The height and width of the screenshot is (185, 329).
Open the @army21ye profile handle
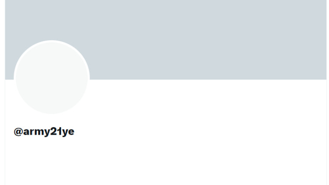tap(44, 132)
